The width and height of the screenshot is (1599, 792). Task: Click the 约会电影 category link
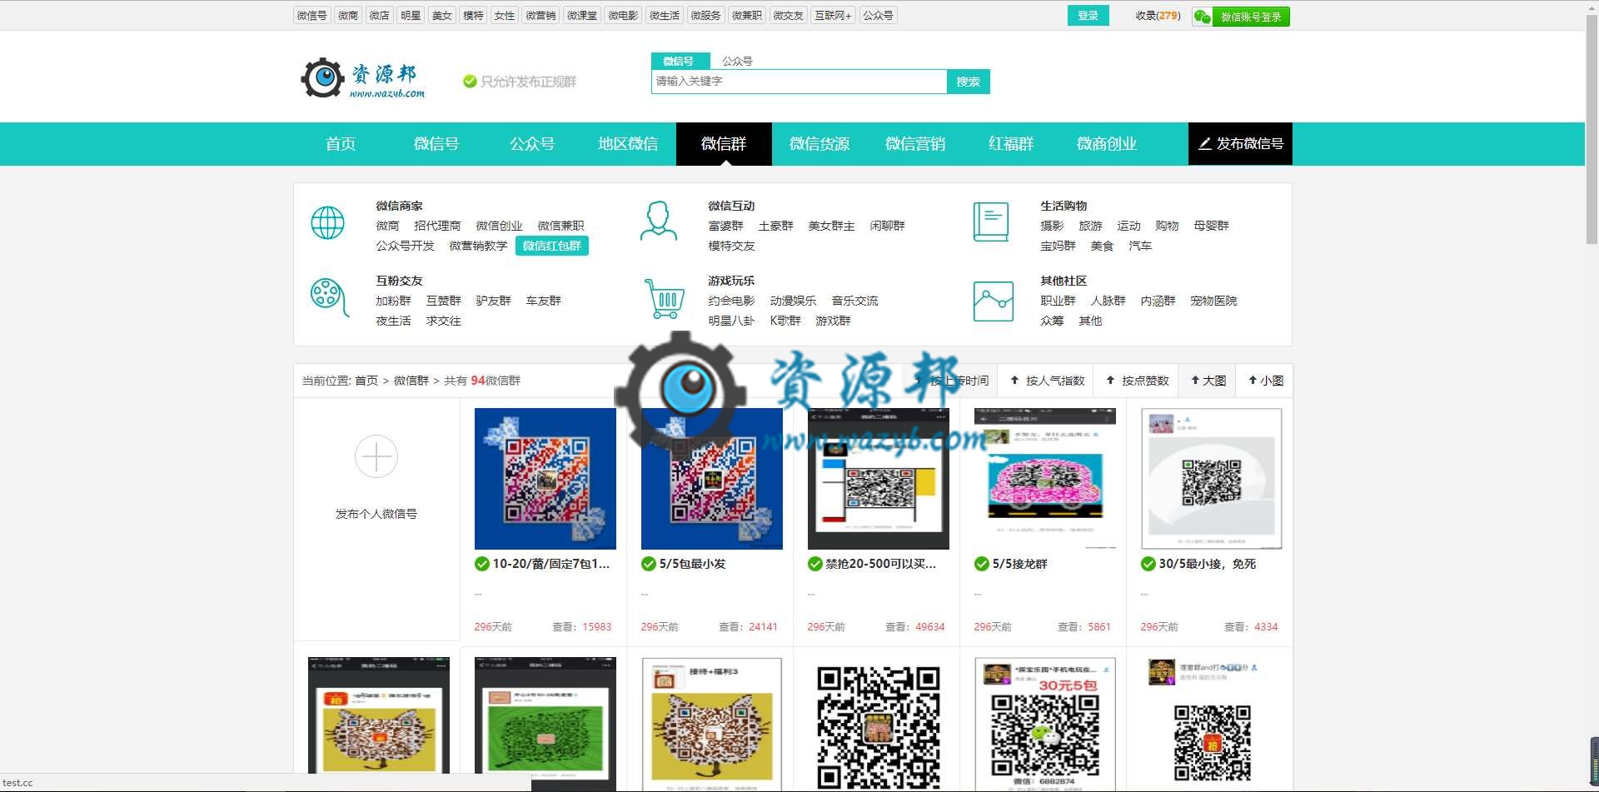coord(731,301)
